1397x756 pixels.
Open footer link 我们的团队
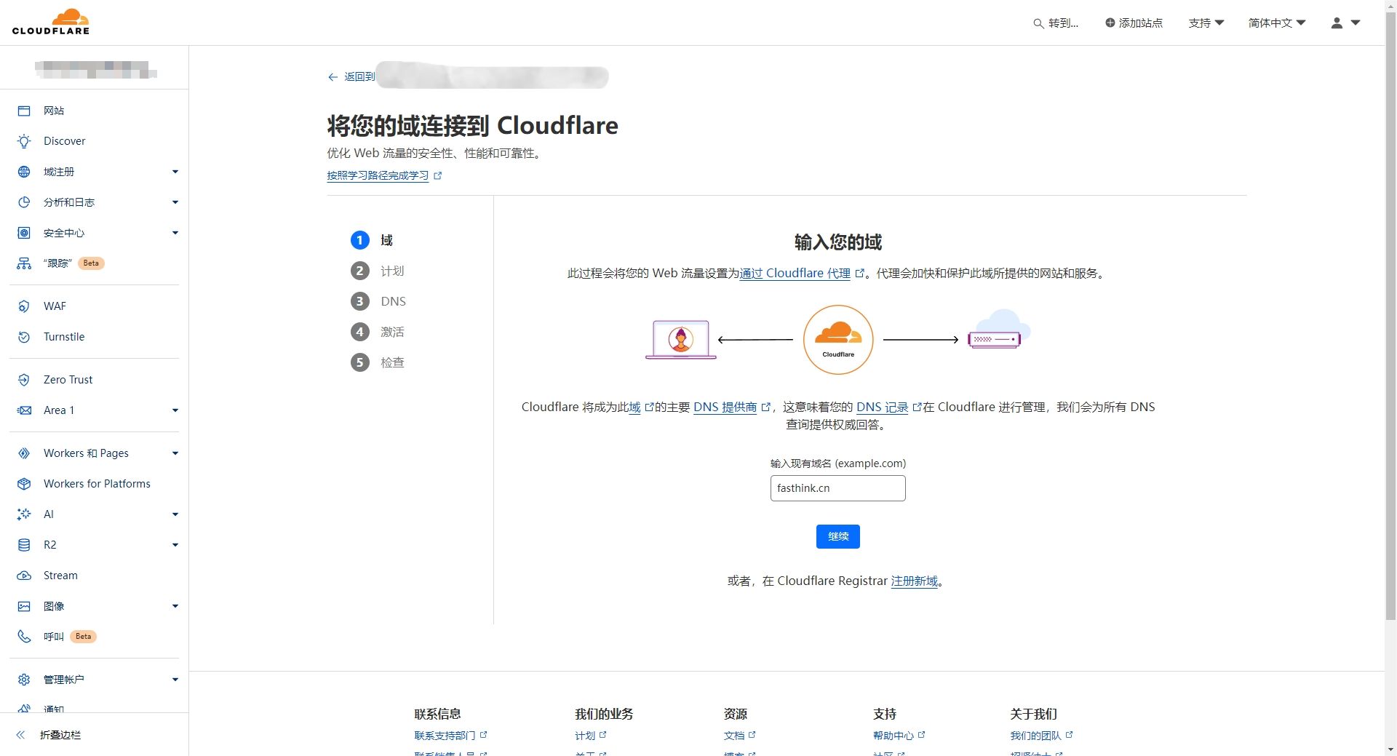(1035, 736)
